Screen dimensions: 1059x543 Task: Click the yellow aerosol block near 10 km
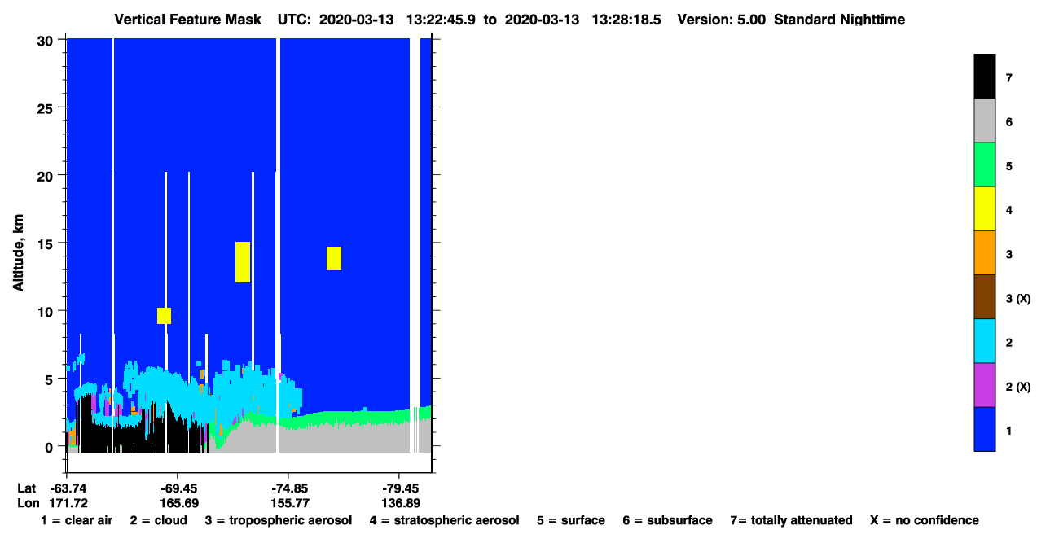[164, 316]
